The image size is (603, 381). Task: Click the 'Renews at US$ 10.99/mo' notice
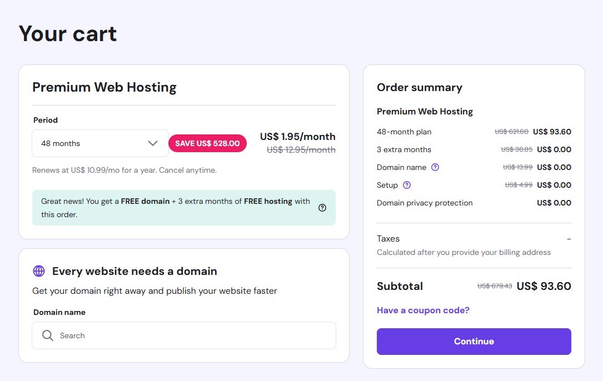pyautogui.click(x=124, y=170)
